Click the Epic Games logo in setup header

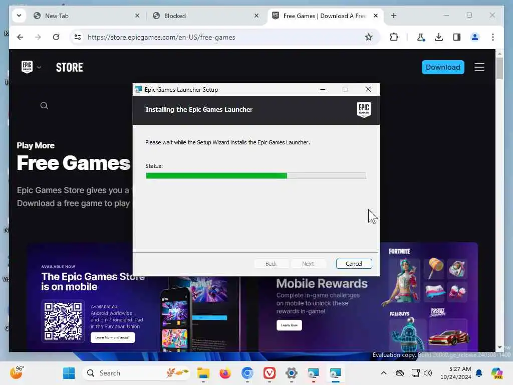point(364,110)
